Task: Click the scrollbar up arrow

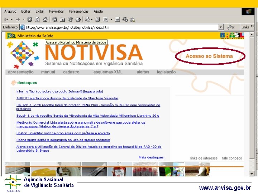Action: 252,34
